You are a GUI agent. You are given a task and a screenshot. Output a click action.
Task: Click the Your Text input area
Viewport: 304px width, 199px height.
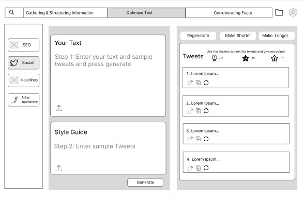pyautogui.click(x=108, y=76)
